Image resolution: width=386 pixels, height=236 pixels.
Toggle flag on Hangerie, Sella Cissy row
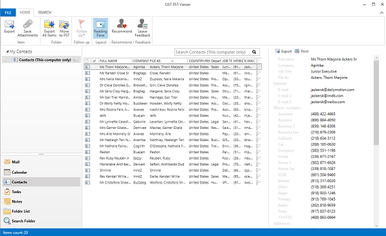coord(258,91)
